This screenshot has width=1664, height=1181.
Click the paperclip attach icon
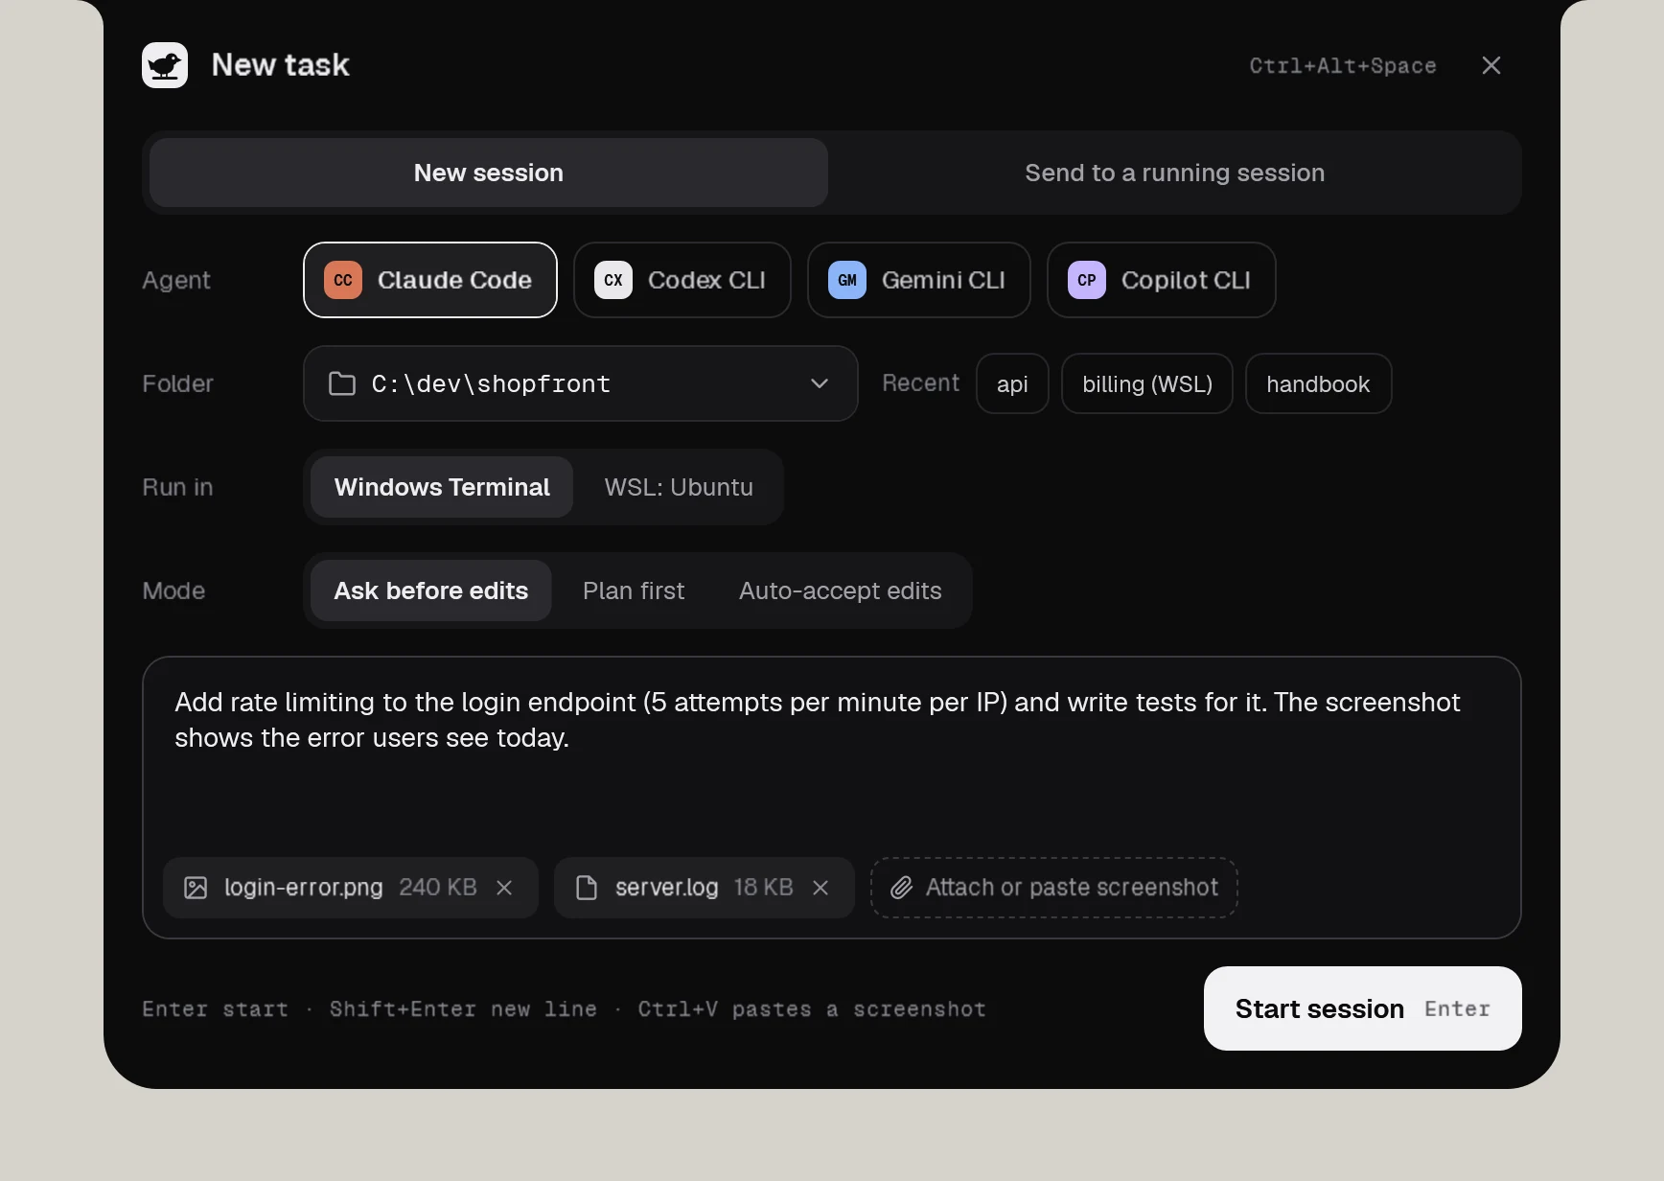tap(901, 888)
